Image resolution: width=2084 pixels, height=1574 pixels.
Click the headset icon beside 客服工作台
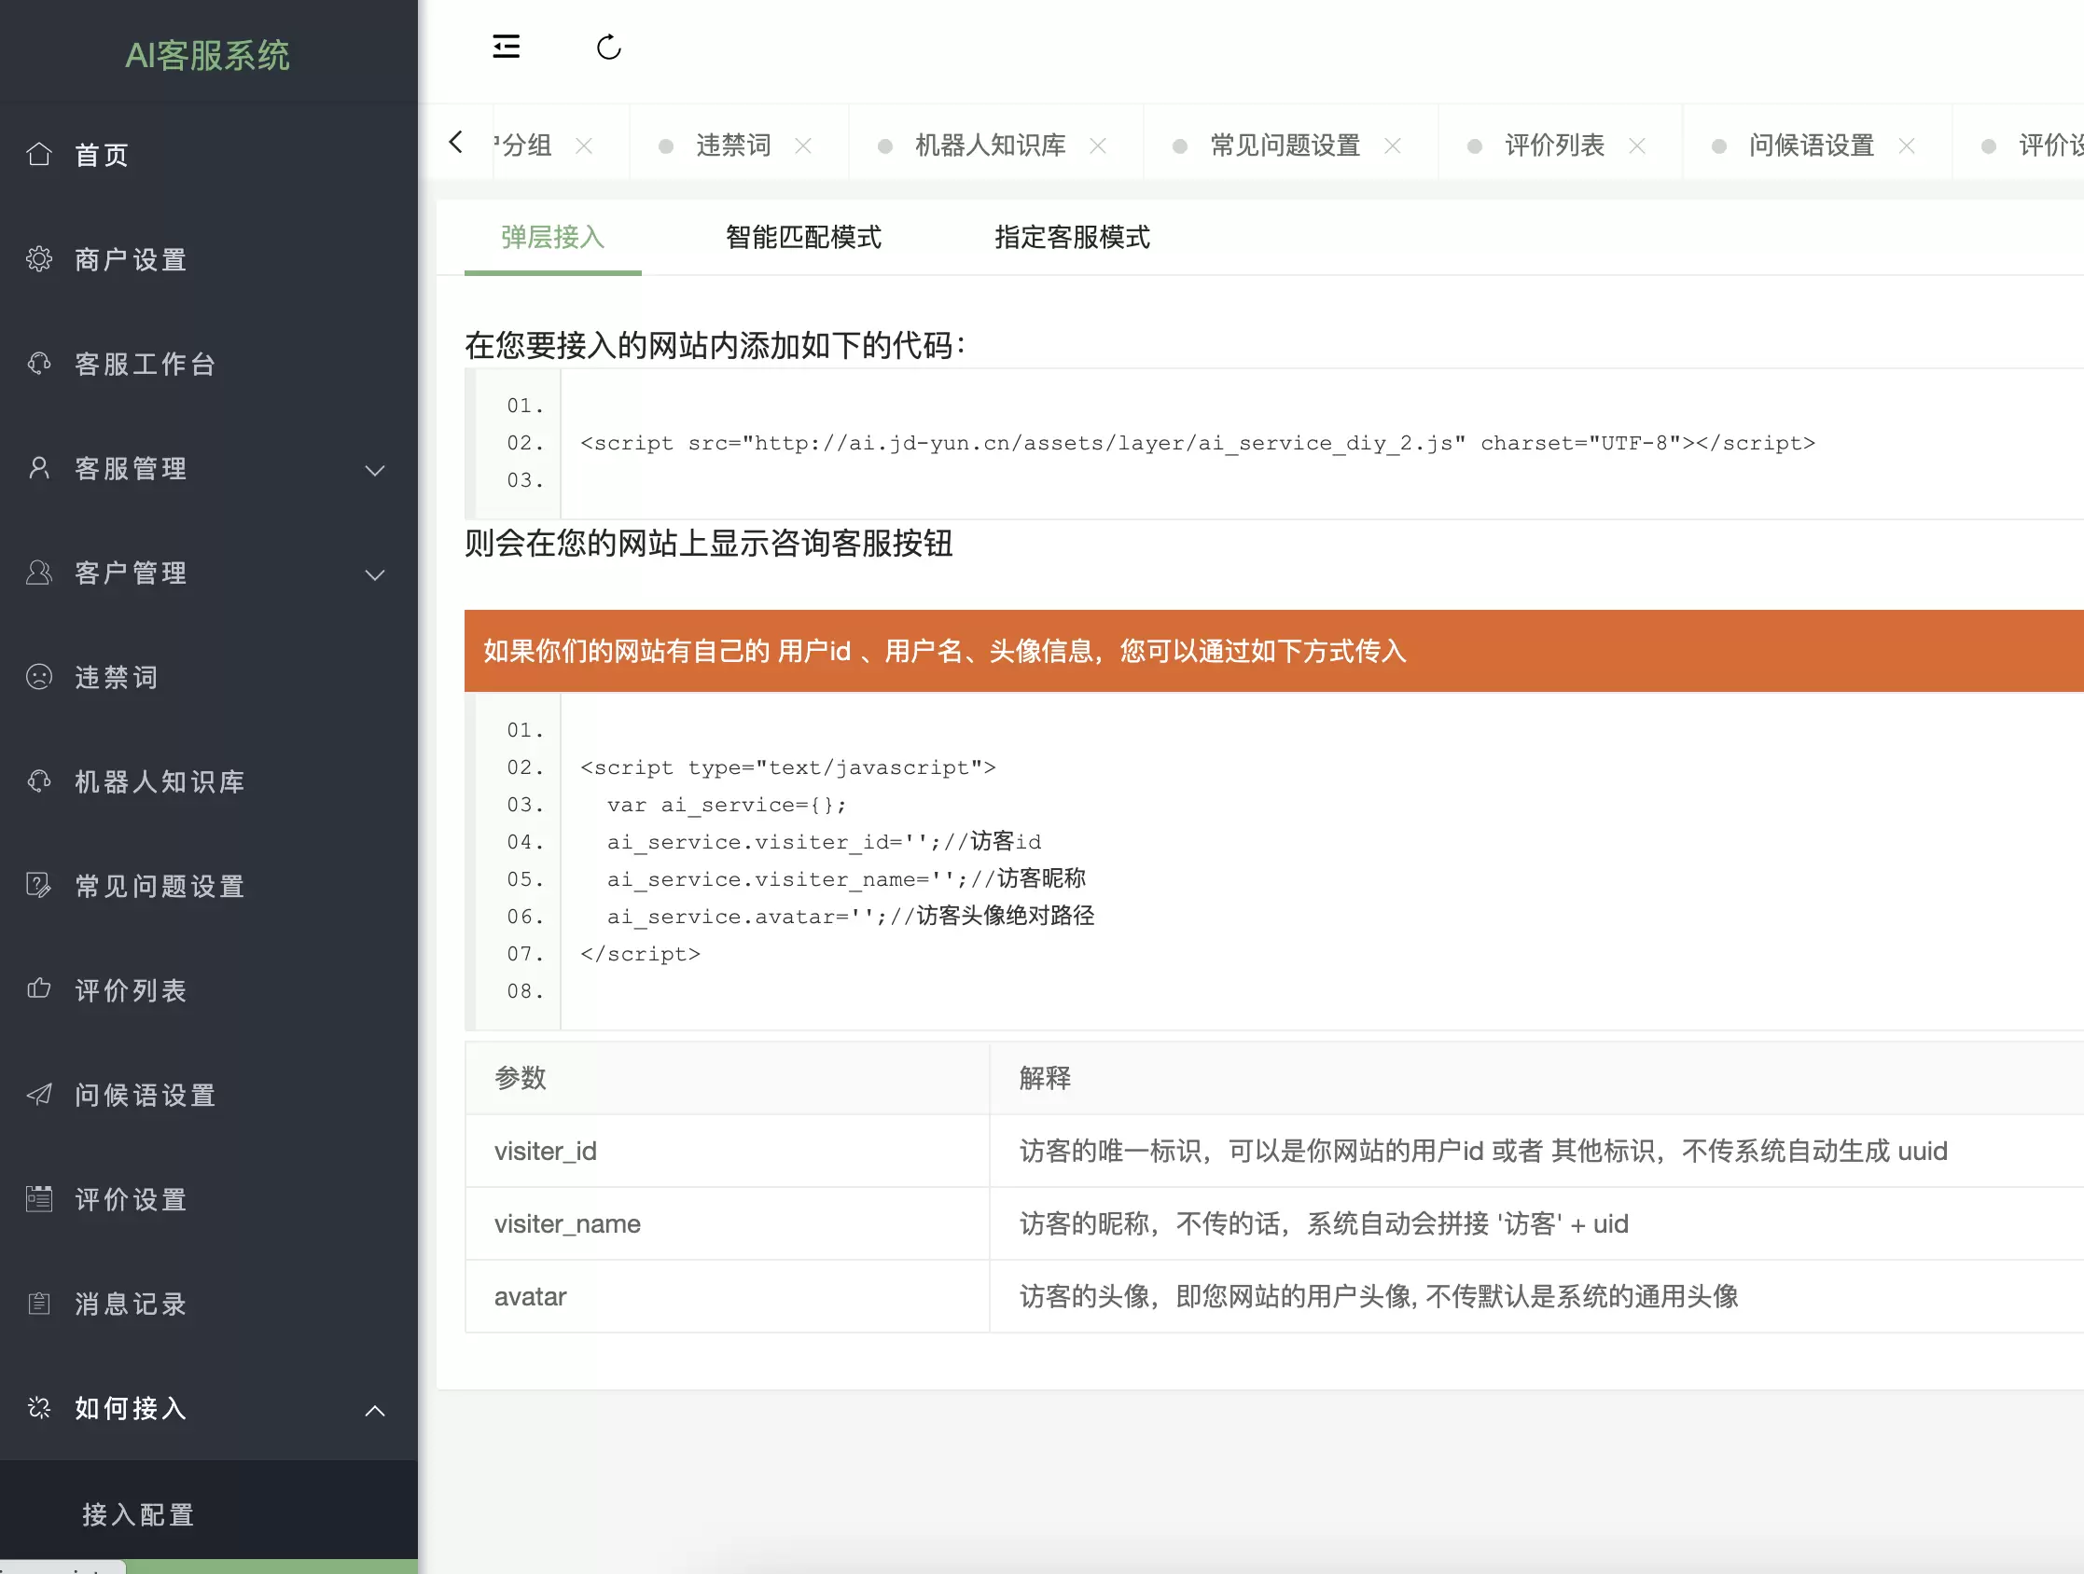click(x=38, y=363)
